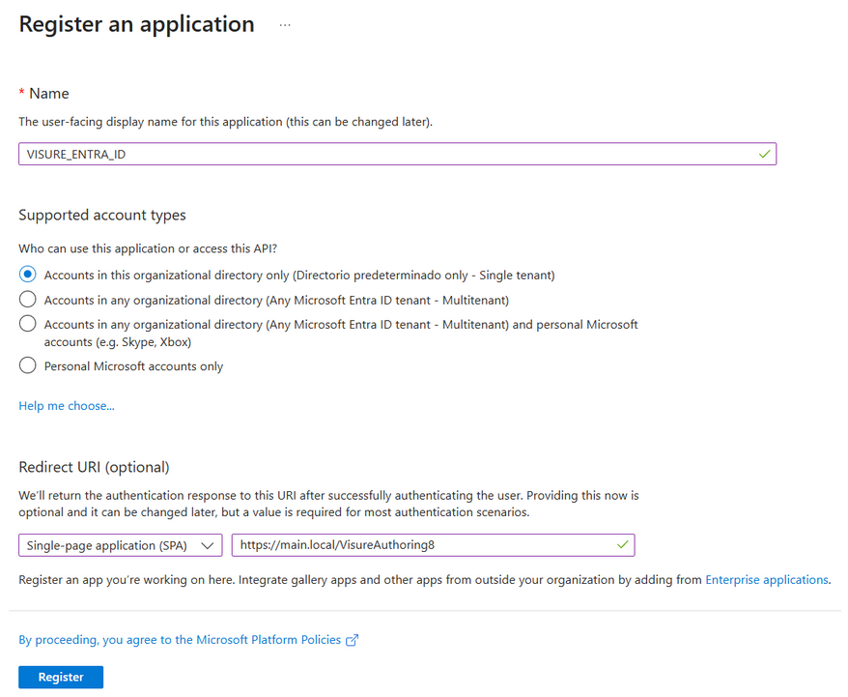Choose Personal Microsoft accounts only
848x697 pixels.
(x=28, y=366)
